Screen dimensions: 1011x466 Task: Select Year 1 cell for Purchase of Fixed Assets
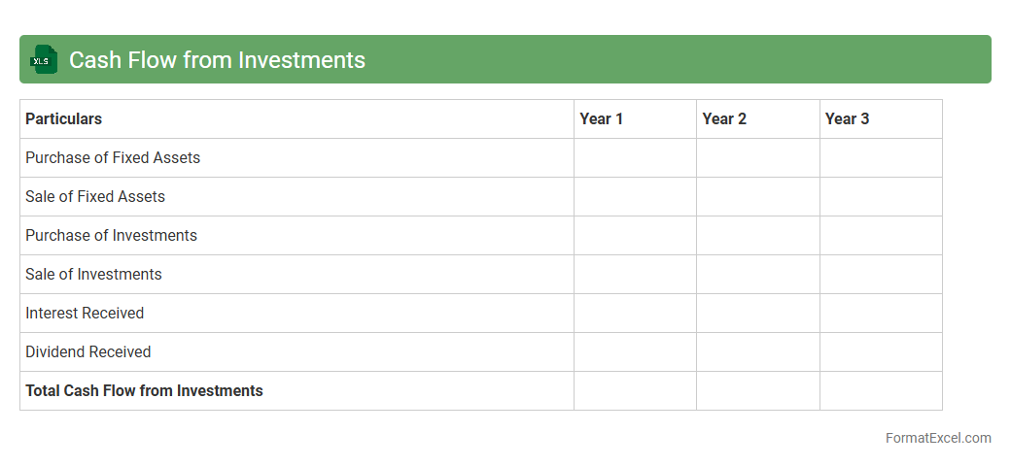point(635,157)
